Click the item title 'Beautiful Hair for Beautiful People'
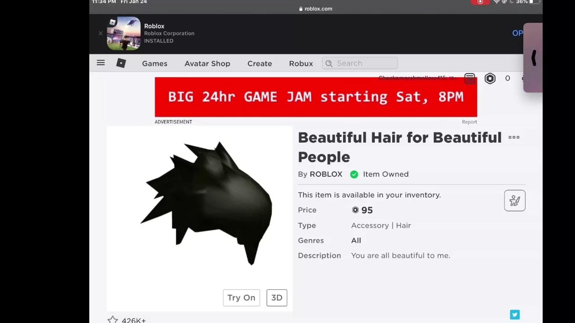575x323 pixels. (x=400, y=147)
